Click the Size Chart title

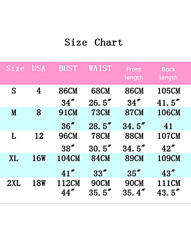click(94, 42)
